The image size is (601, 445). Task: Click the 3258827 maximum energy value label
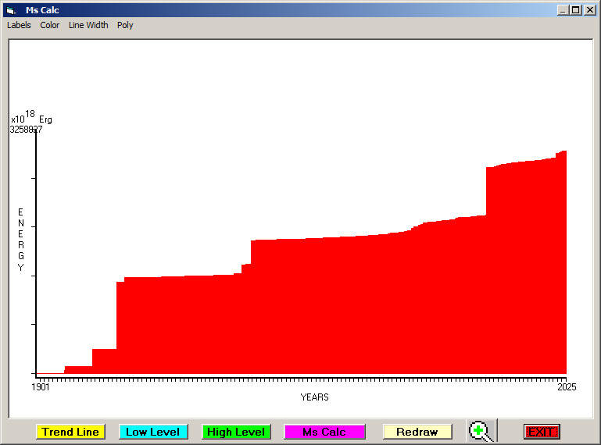tap(26, 130)
